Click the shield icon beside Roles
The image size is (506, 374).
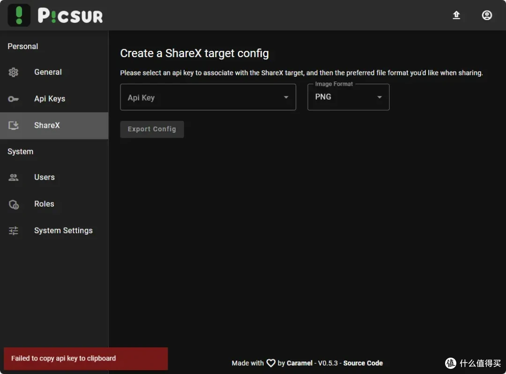(14, 204)
